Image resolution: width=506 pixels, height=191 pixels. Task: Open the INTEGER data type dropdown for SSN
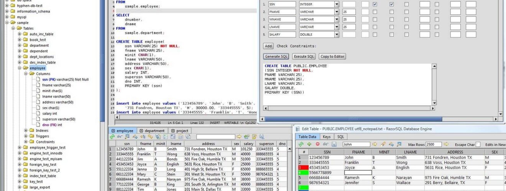[337, 4]
